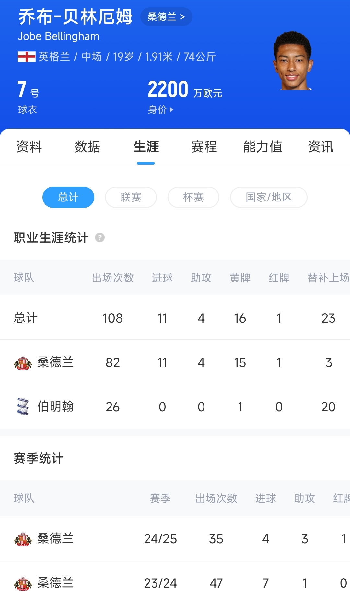
Task: Click Sunderland crest in career stats
Action: tap(23, 362)
